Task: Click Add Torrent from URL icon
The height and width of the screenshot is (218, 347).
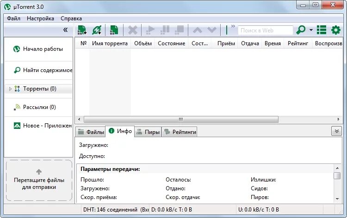Action: pyautogui.click(x=97, y=30)
